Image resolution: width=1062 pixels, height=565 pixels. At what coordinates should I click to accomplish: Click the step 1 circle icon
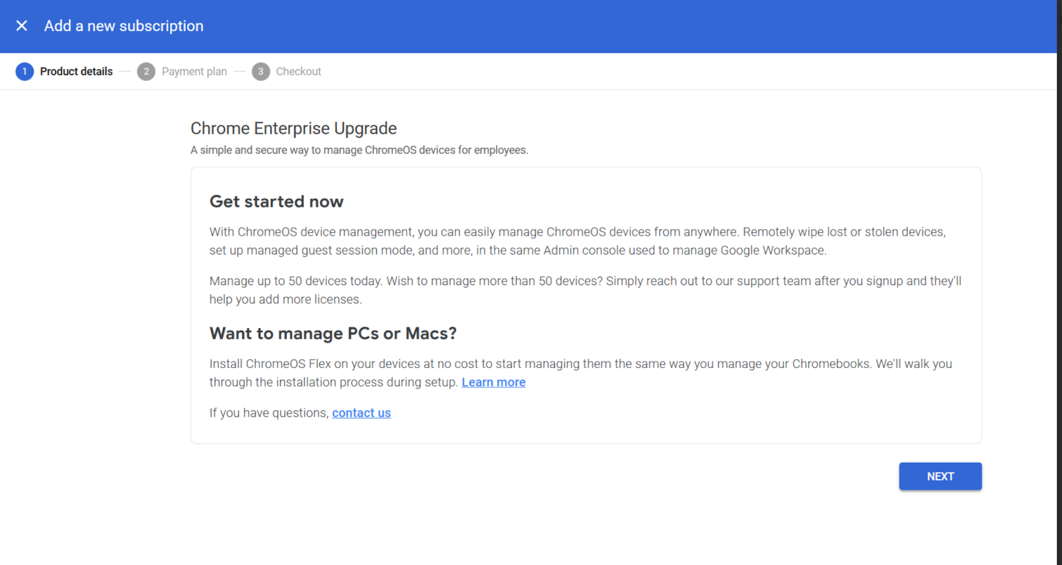tap(25, 72)
